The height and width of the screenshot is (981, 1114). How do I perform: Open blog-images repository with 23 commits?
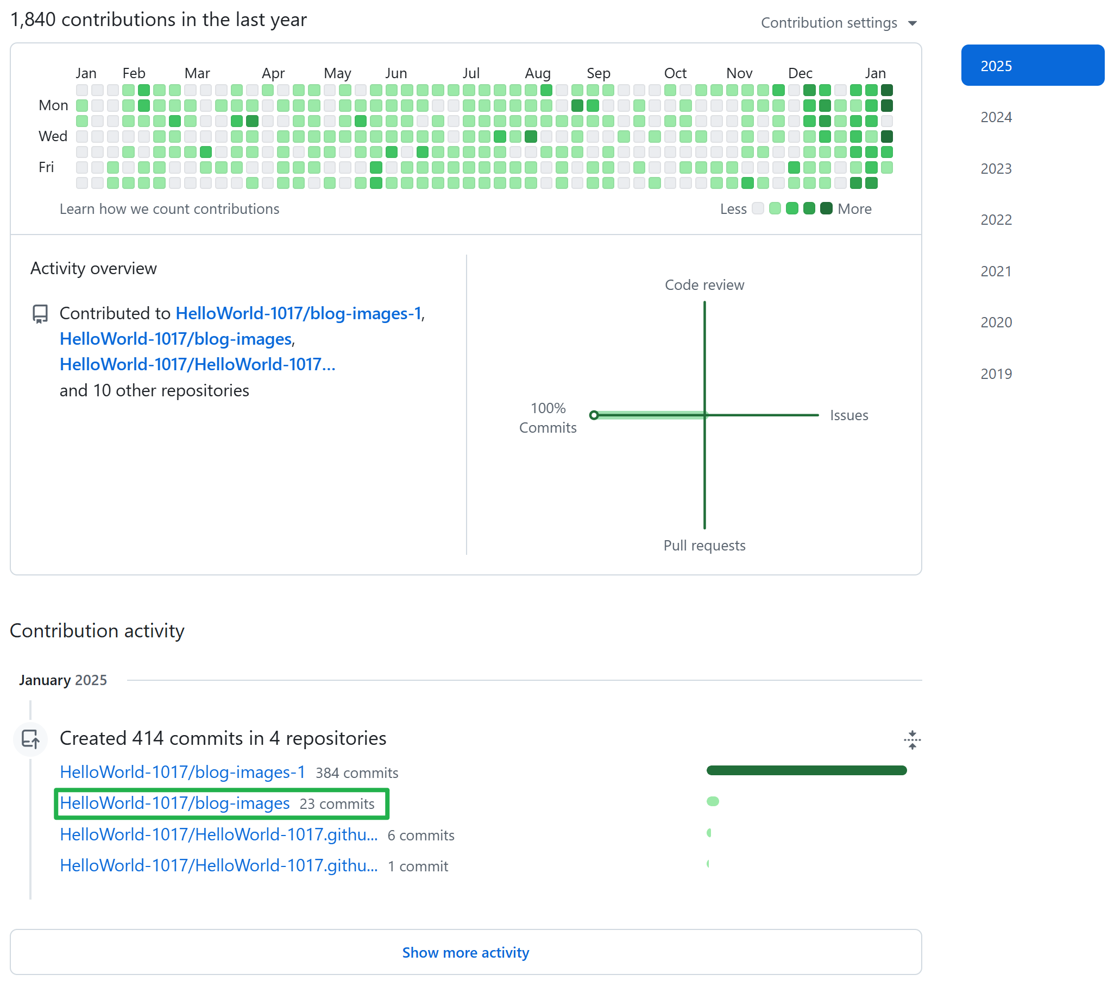174,803
